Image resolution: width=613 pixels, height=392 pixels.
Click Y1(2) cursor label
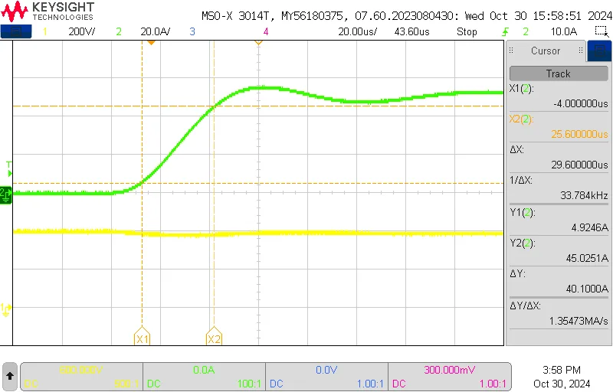(522, 212)
